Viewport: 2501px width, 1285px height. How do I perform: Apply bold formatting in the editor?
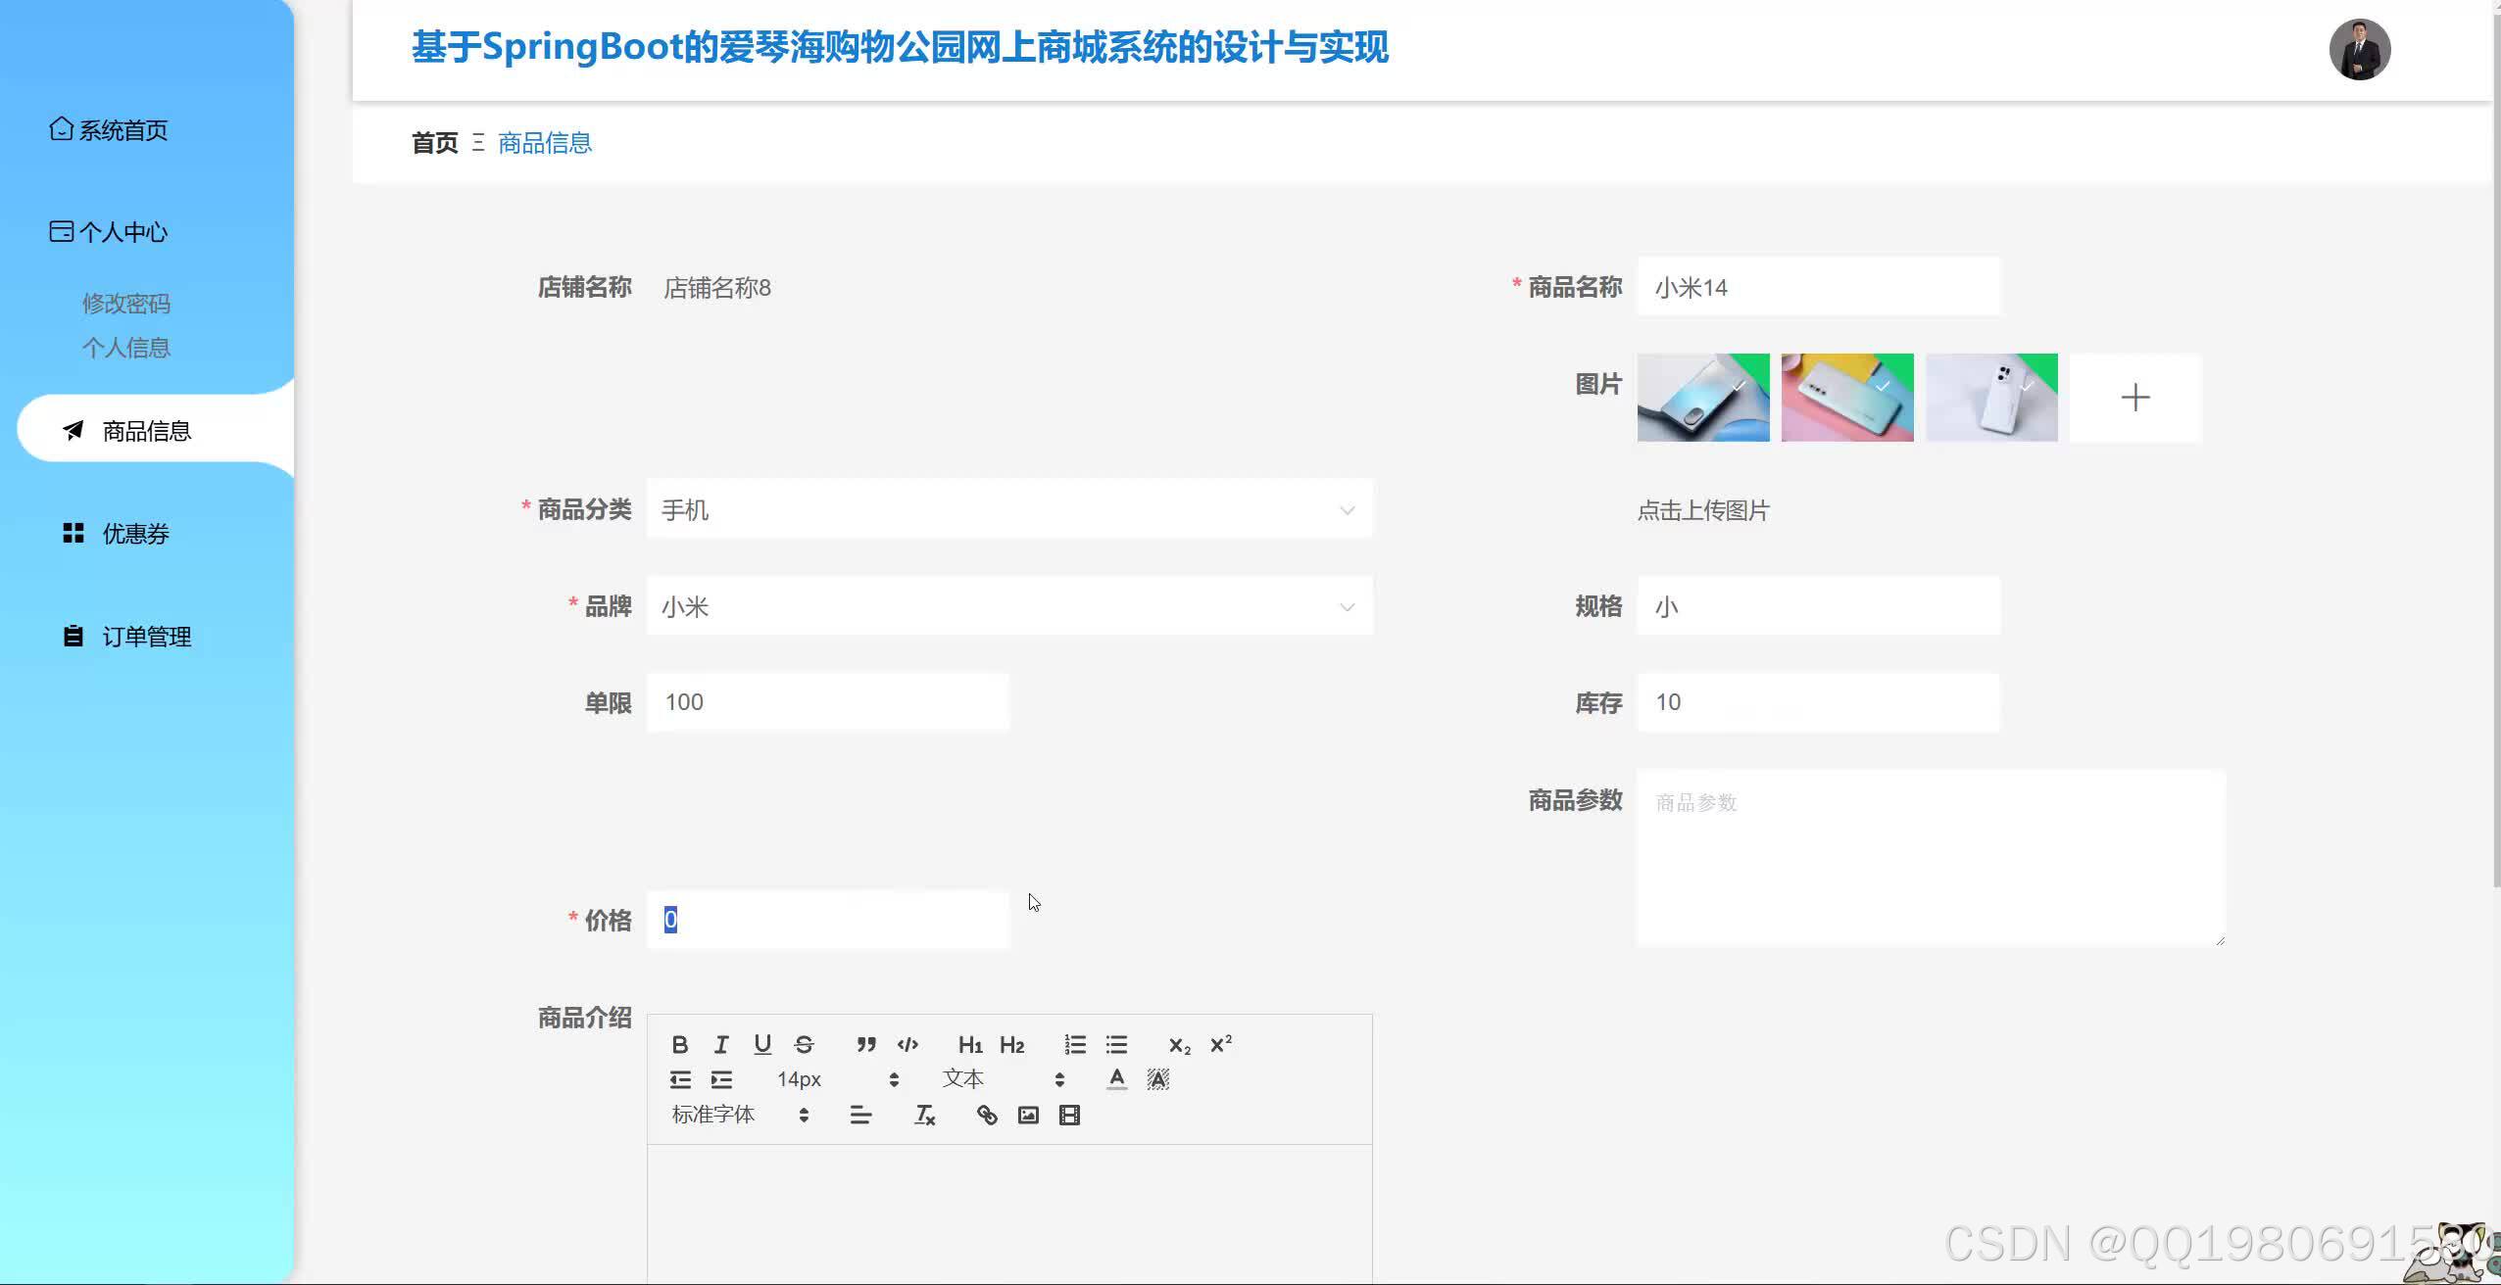coord(681,1044)
